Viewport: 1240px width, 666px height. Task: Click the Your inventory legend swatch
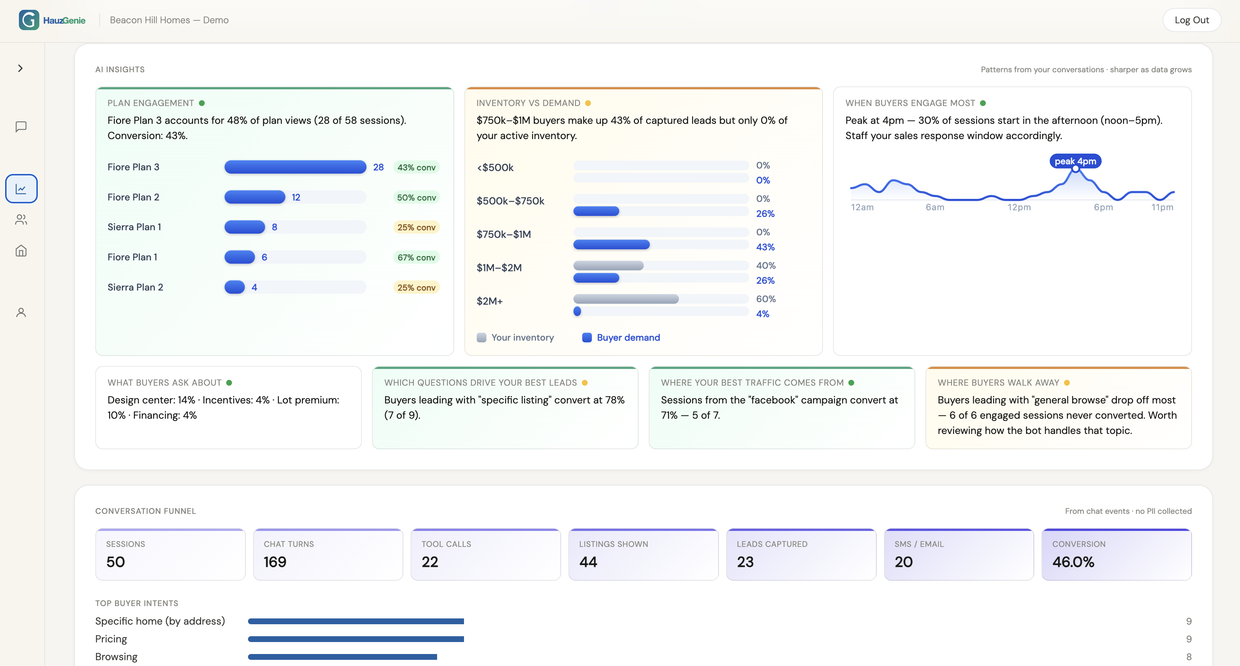[x=481, y=338]
